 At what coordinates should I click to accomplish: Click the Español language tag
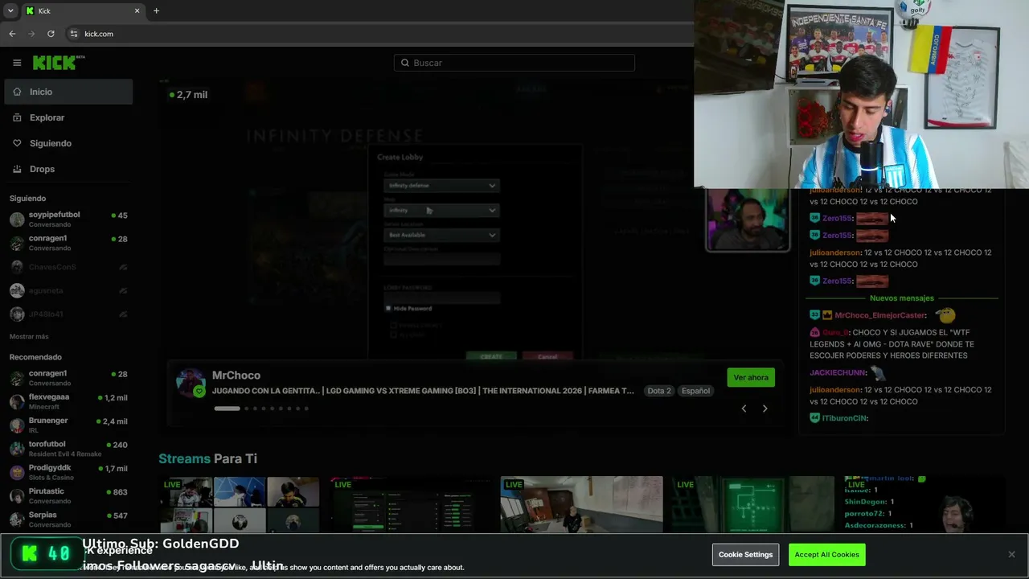696,391
